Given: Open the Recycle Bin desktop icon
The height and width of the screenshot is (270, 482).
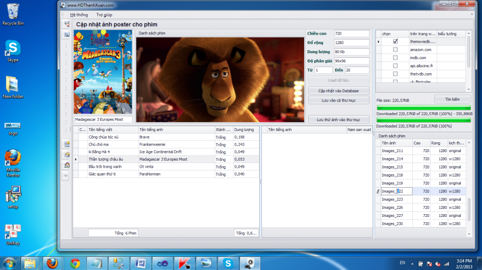Looking at the screenshot, I should coord(13,15).
